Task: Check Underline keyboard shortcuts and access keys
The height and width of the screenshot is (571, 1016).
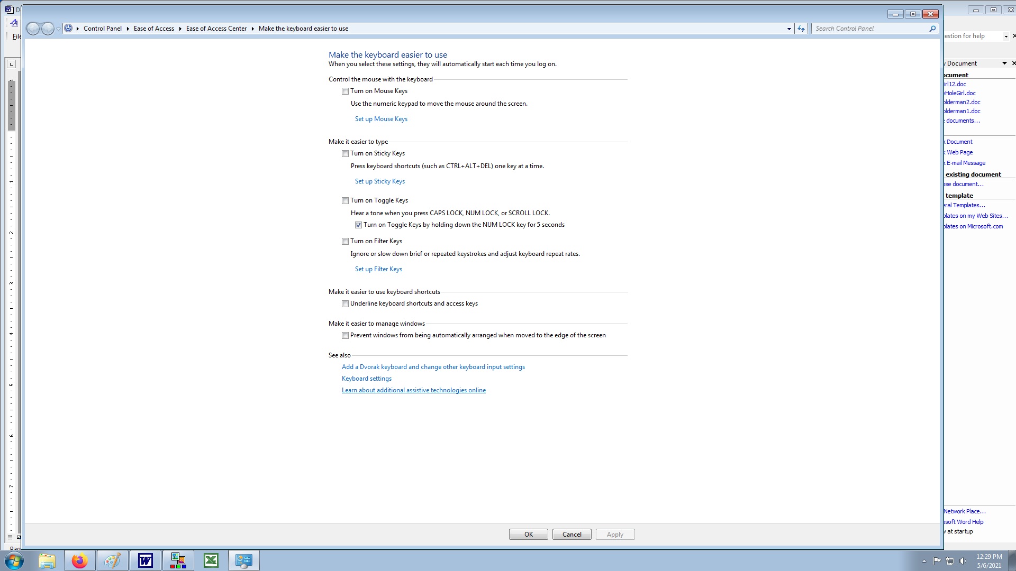Action: 346,304
